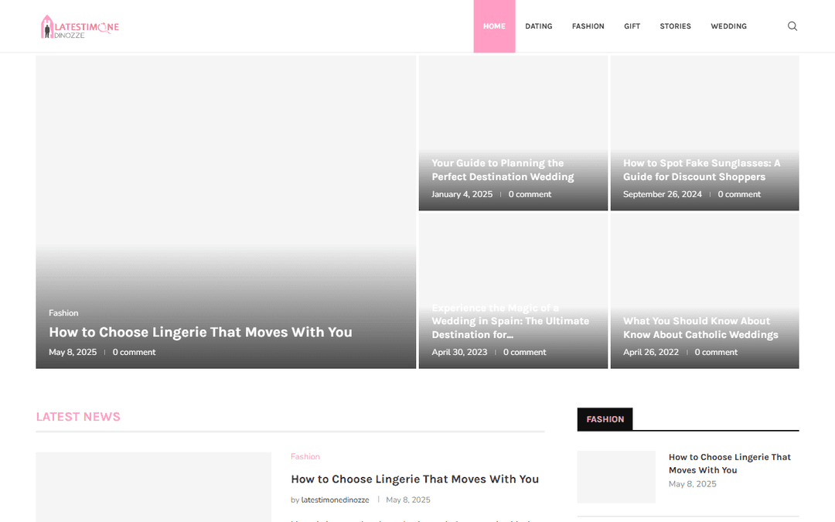835x522 pixels.
Task: Click date 'April 30, 2023'
Action: (x=459, y=352)
